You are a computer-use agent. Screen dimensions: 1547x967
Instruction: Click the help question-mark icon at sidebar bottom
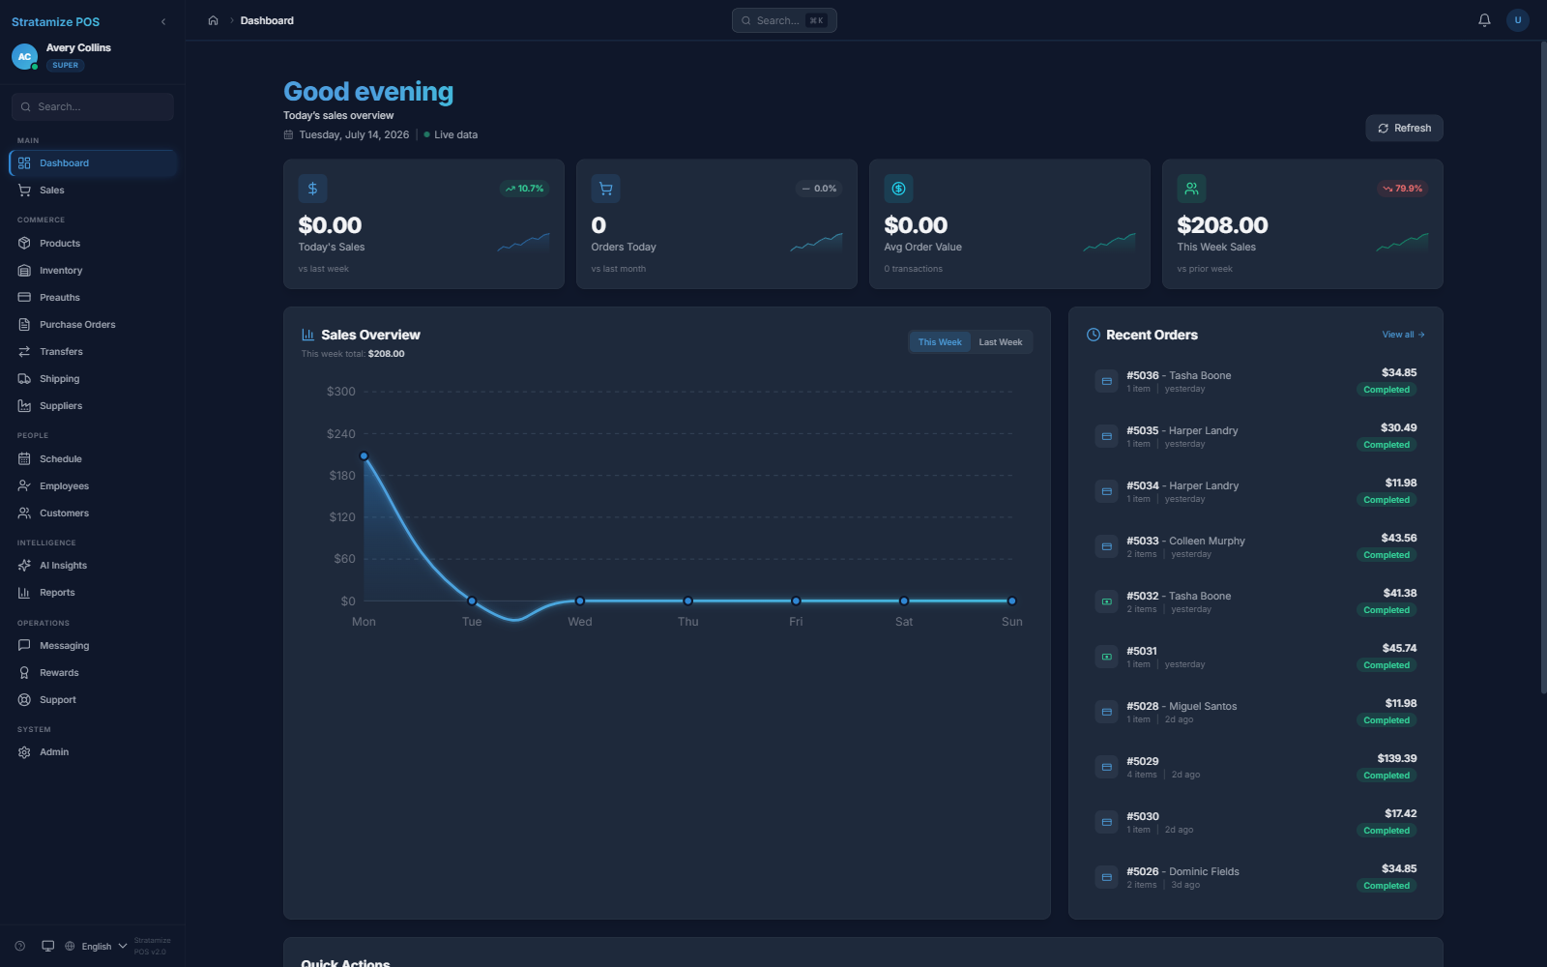coord(19,946)
